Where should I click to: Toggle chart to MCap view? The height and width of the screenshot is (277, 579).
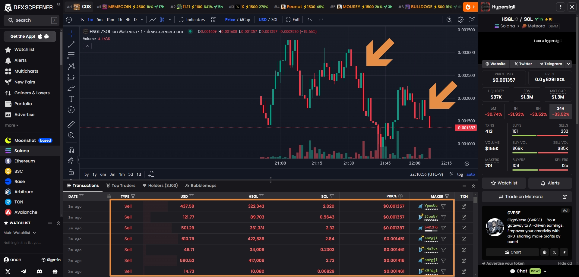(245, 20)
